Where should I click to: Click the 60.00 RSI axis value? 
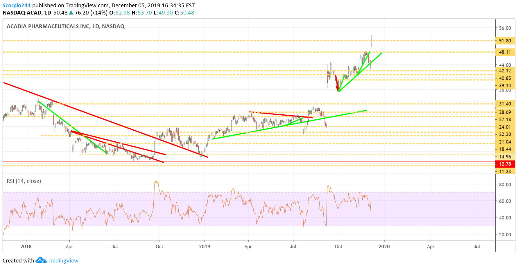pos(505,201)
